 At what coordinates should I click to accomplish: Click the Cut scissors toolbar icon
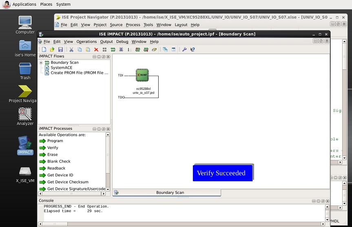pyautogui.click(x=71, y=49)
